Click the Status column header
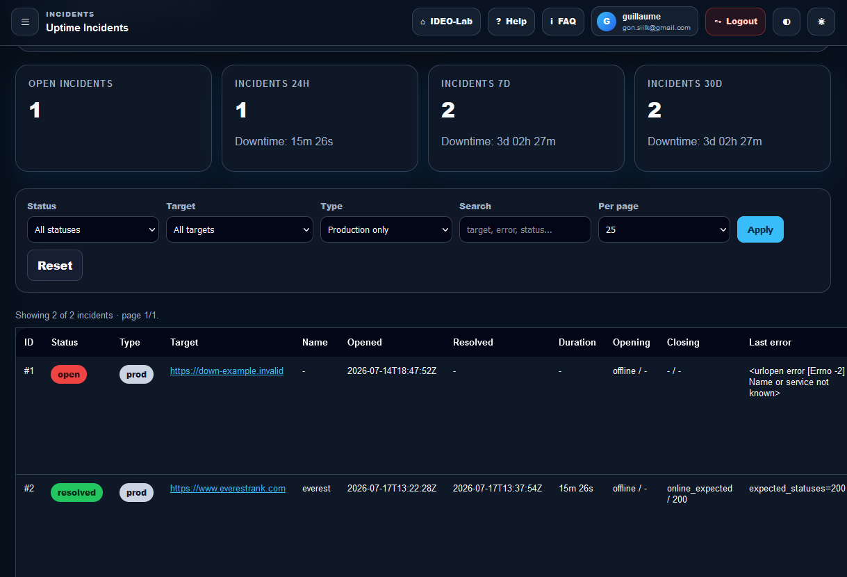The width and height of the screenshot is (847, 577). [65, 342]
